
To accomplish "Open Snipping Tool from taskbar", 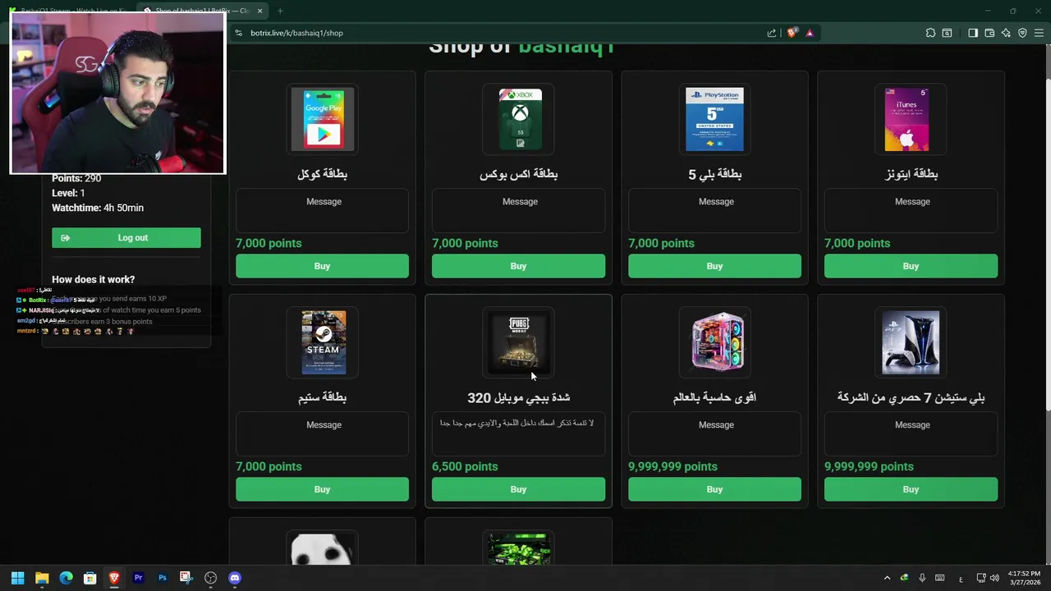I will pyautogui.click(x=186, y=578).
